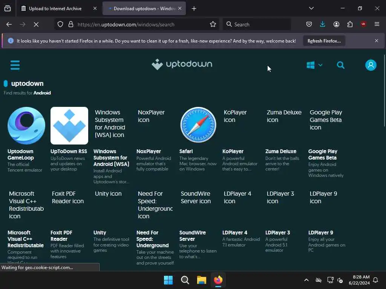Open the Windows Start menu
The width and height of the screenshot is (386, 289).
(x=168, y=280)
